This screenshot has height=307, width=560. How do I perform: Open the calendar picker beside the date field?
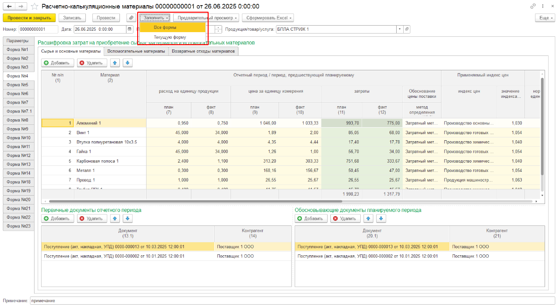point(129,29)
